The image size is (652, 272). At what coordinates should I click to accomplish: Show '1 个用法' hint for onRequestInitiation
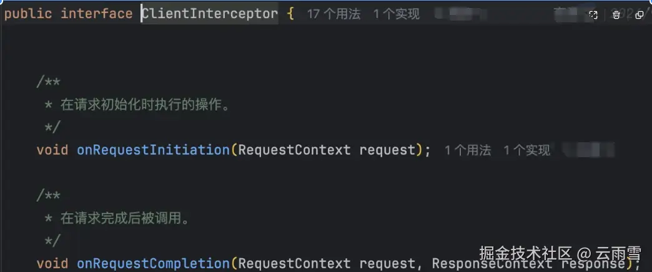click(468, 150)
